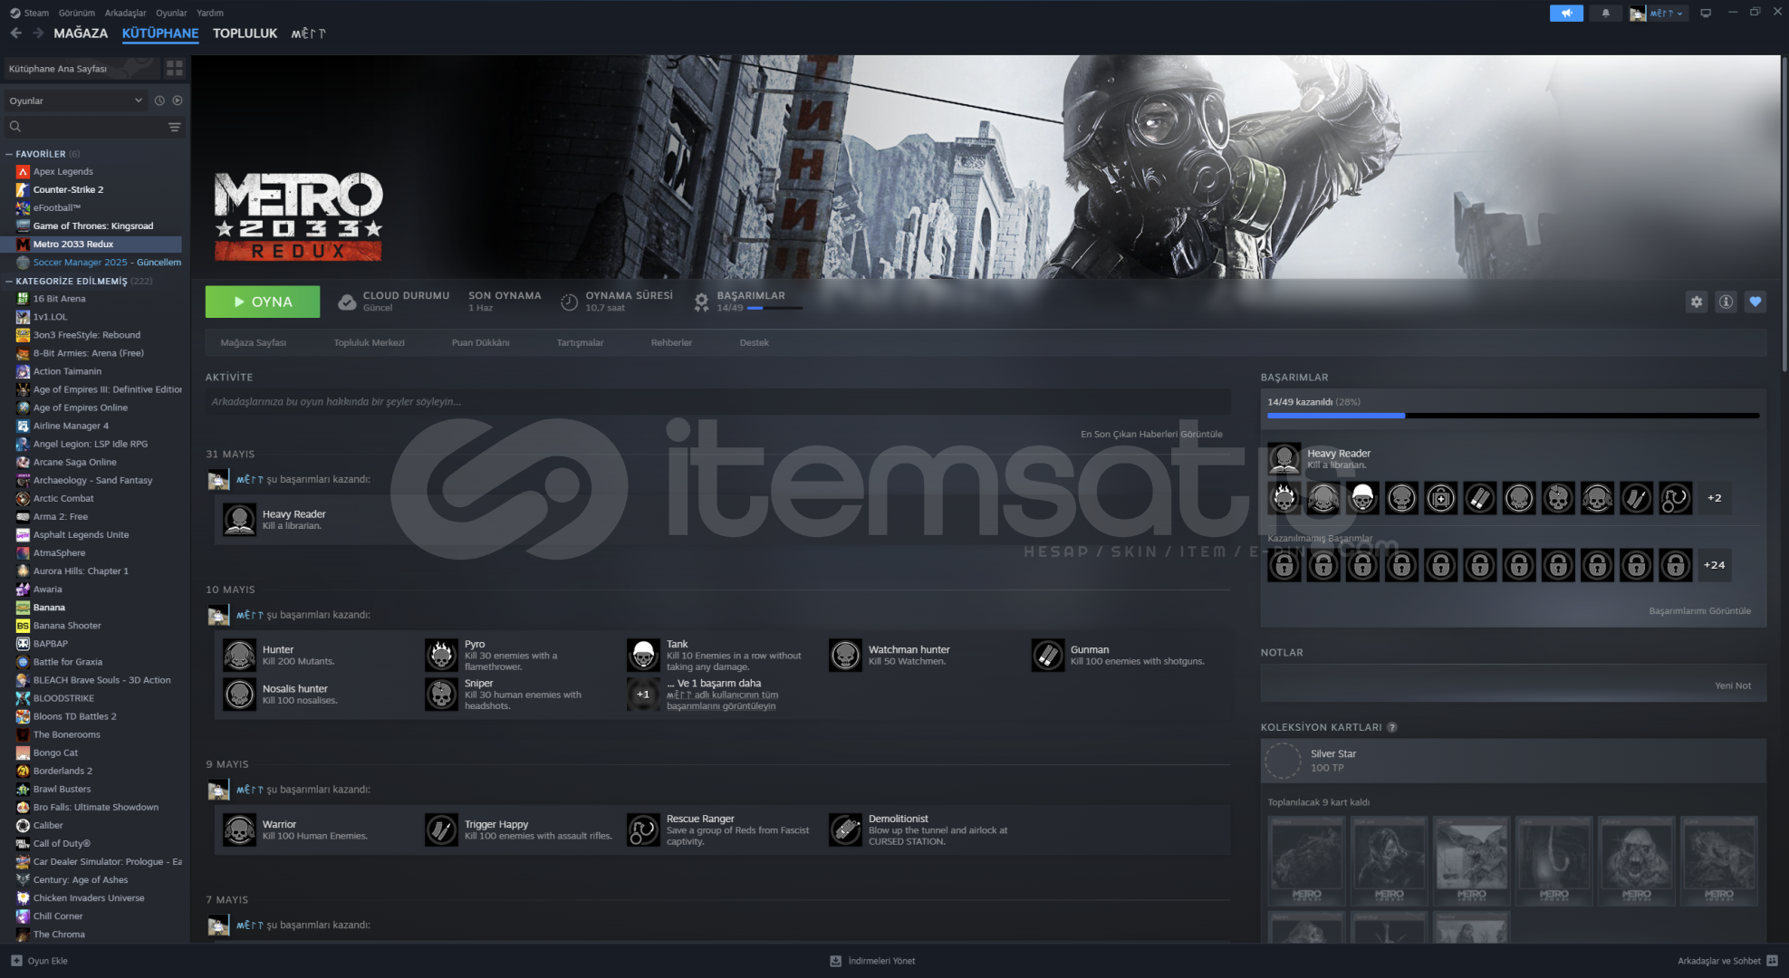Click Kütüphane Ana Sayfası button

82,69
